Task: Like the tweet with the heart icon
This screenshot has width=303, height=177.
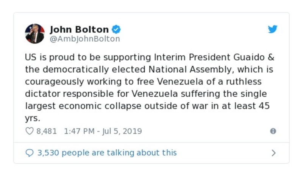Action: click(29, 132)
